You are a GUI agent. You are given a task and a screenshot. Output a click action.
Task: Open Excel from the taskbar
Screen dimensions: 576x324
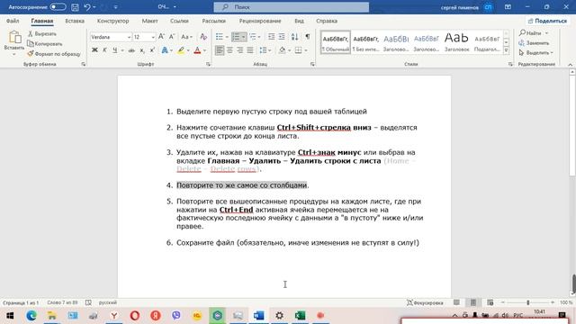pos(300,316)
